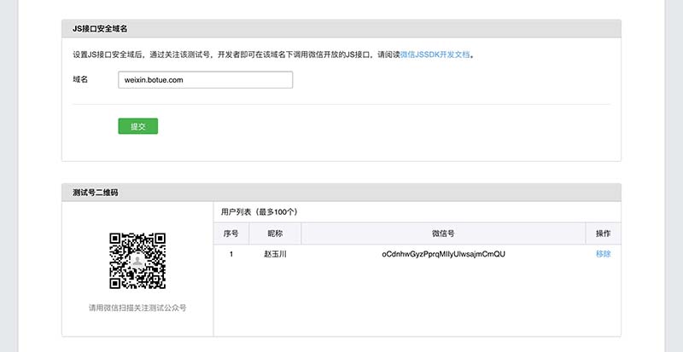The height and width of the screenshot is (352, 683).
Task: Click the 请用微信扫描关注测试公众号 caption
Action: click(137, 308)
